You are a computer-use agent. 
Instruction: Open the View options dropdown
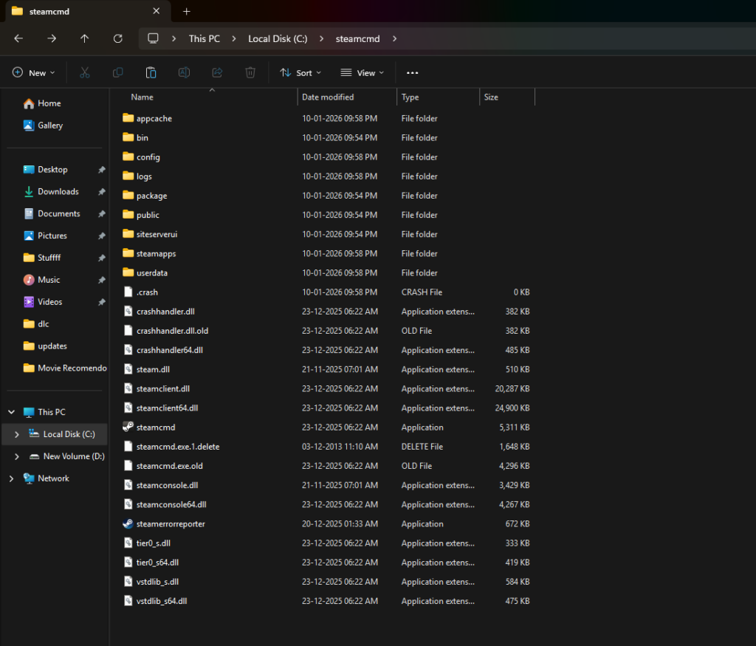362,72
